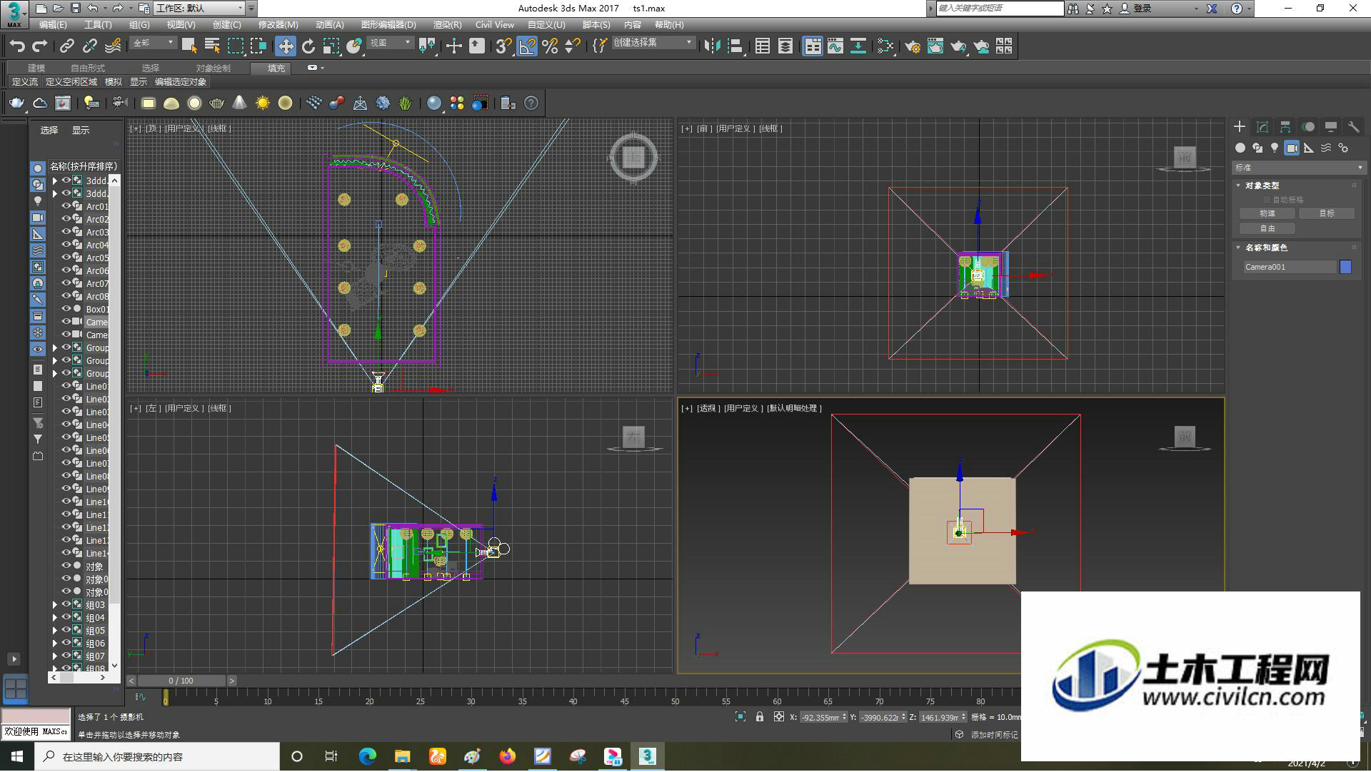Toggle display cameras filter in scene explorer

coord(38,218)
